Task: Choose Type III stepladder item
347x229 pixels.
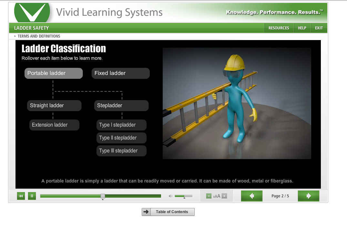Action: click(121, 151)
